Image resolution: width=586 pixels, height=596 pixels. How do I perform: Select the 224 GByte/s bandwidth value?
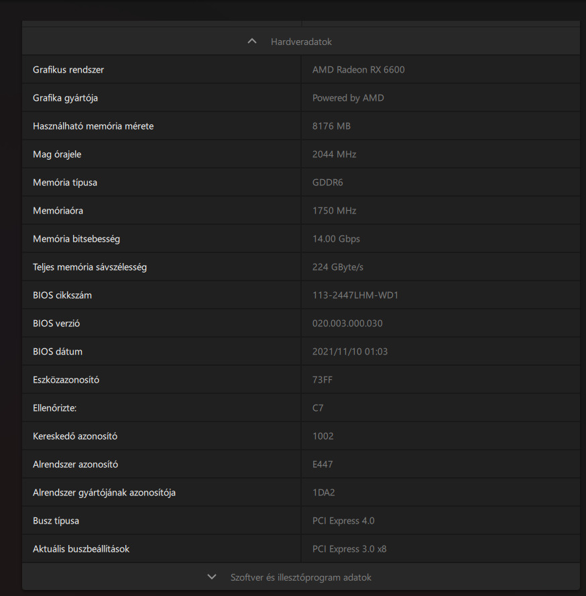pyautogui.click(x=337, y=267)
